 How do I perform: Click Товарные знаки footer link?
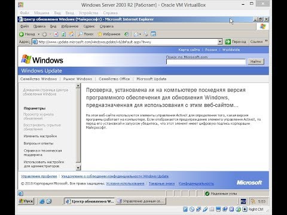[161, 183]
